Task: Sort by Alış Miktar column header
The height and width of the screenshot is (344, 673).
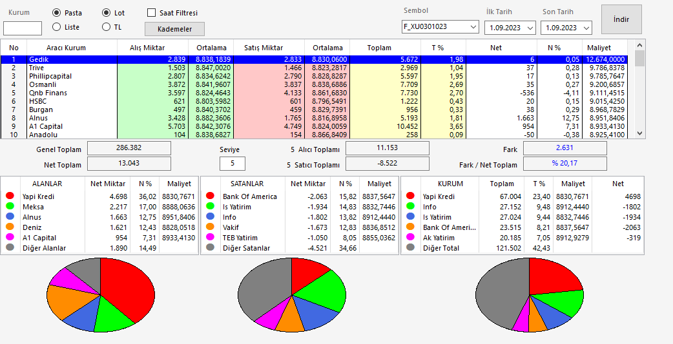Action: [x=152, y=48]
